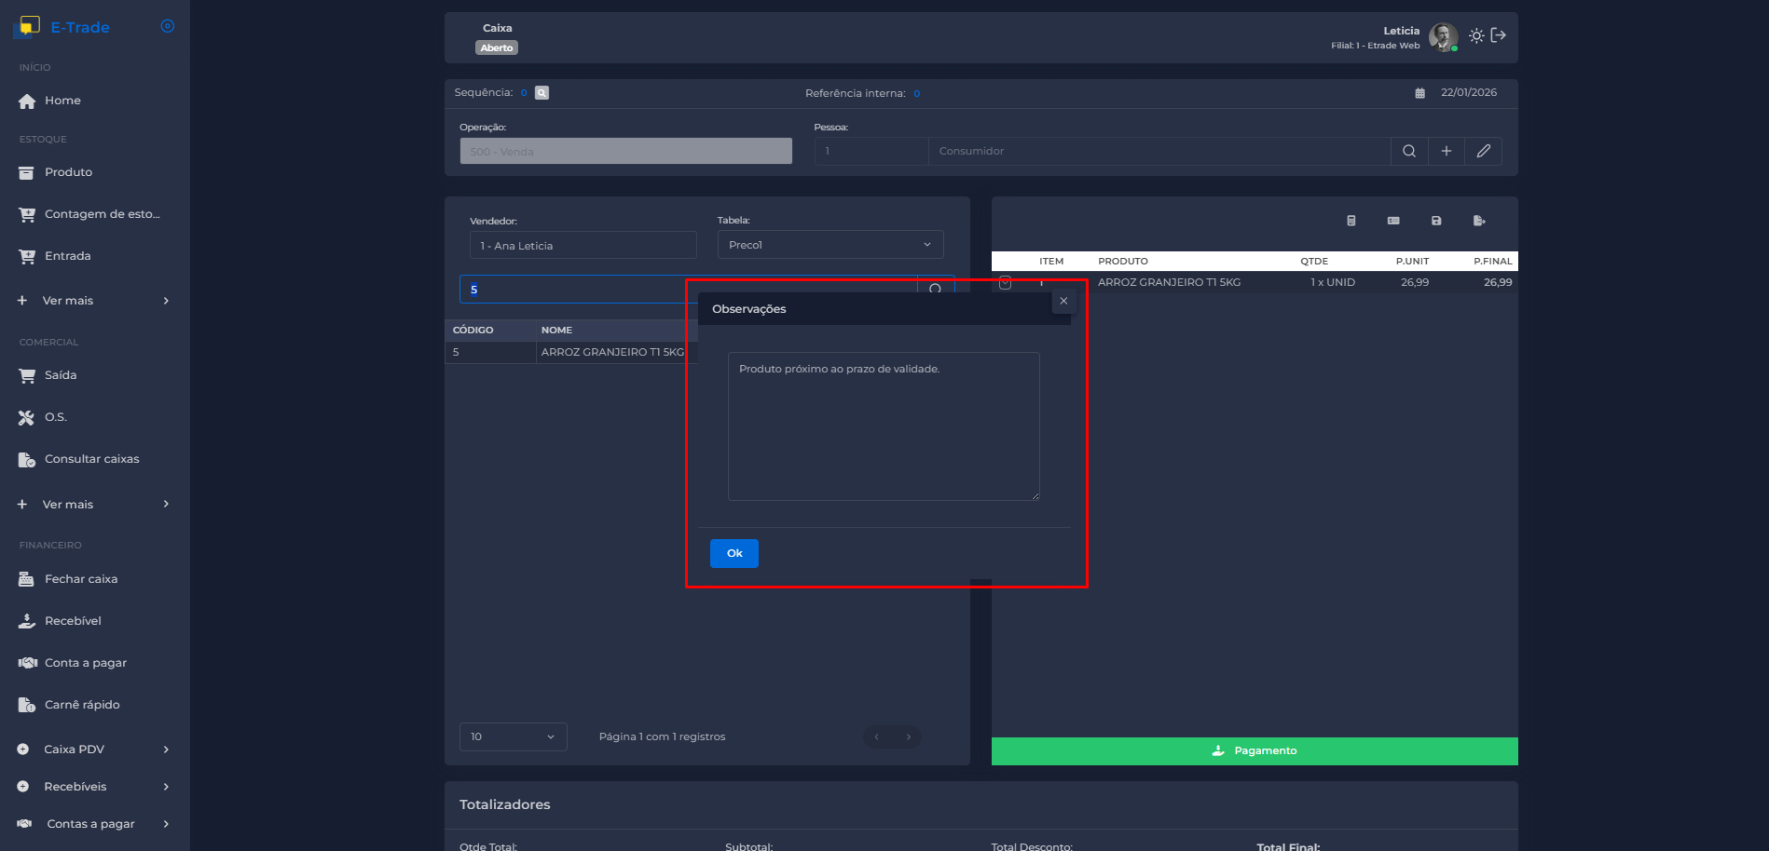This screenshot has width=1769, height=851.
Task: Click the export document icon above the items table
Action: [x=1478, y=221]
